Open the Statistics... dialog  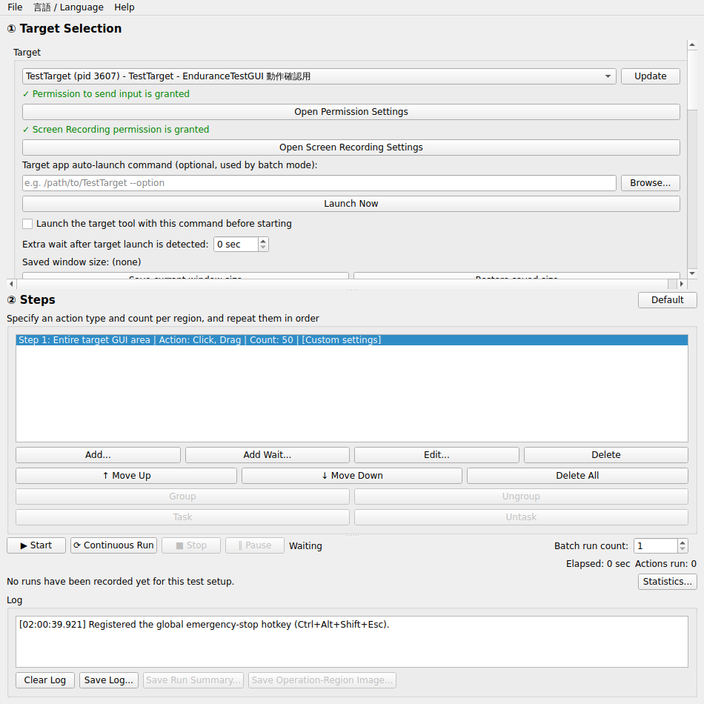(x=667, y=582)
